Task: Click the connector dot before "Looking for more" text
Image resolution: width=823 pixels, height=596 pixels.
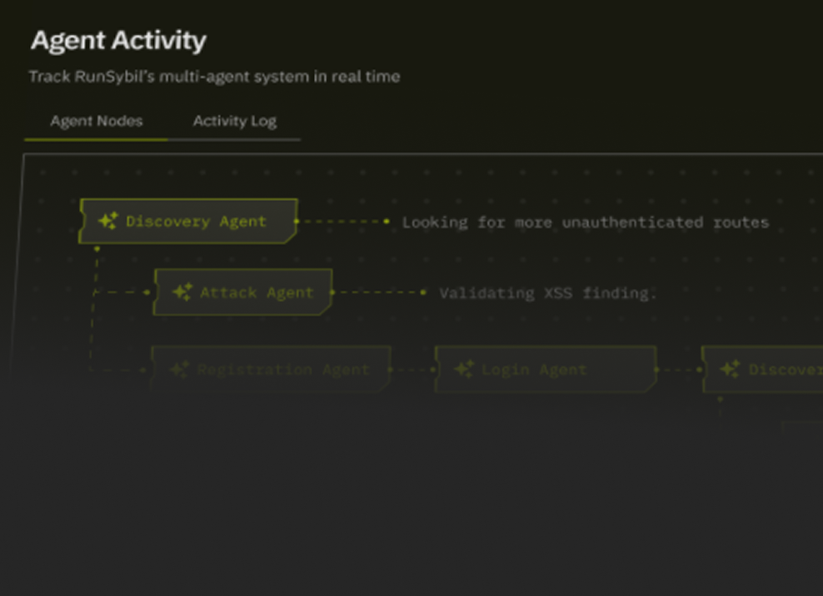Action: 387,221
